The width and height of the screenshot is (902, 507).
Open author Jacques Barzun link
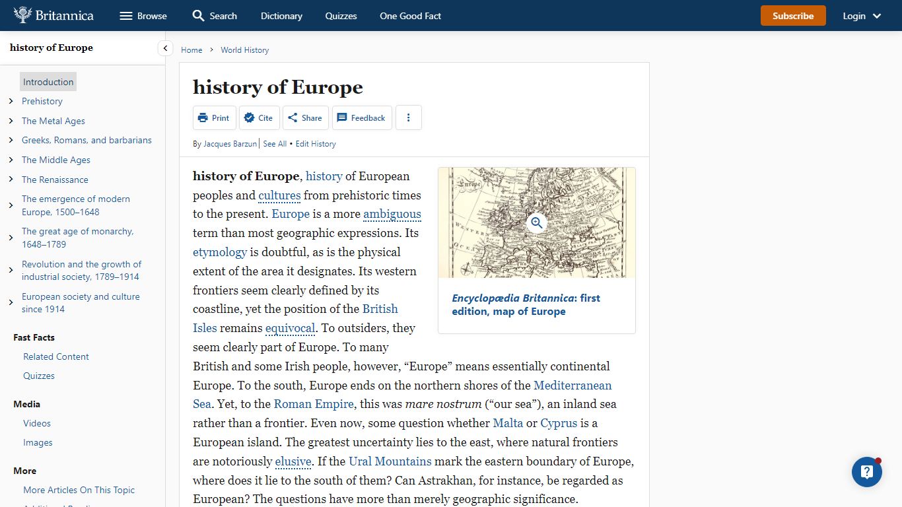230,144
